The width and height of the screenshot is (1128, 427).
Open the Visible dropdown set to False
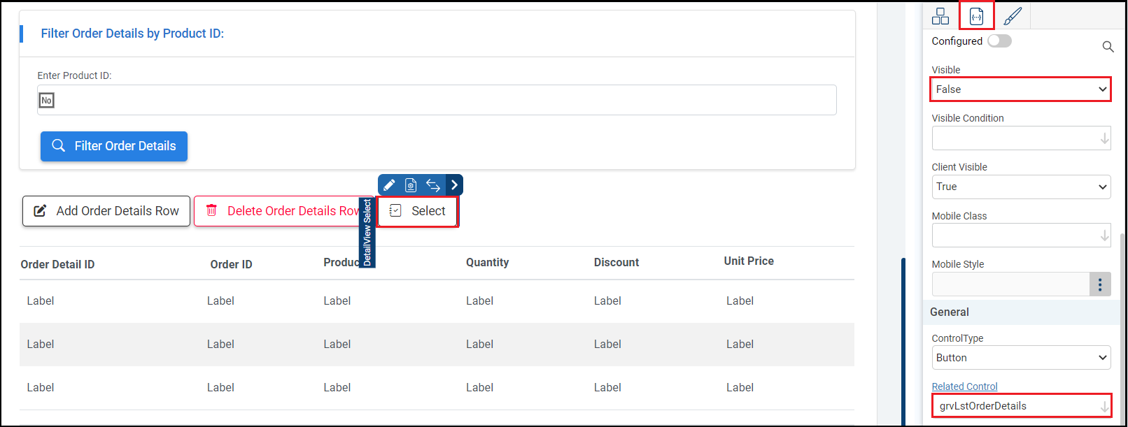[1020, 89]
